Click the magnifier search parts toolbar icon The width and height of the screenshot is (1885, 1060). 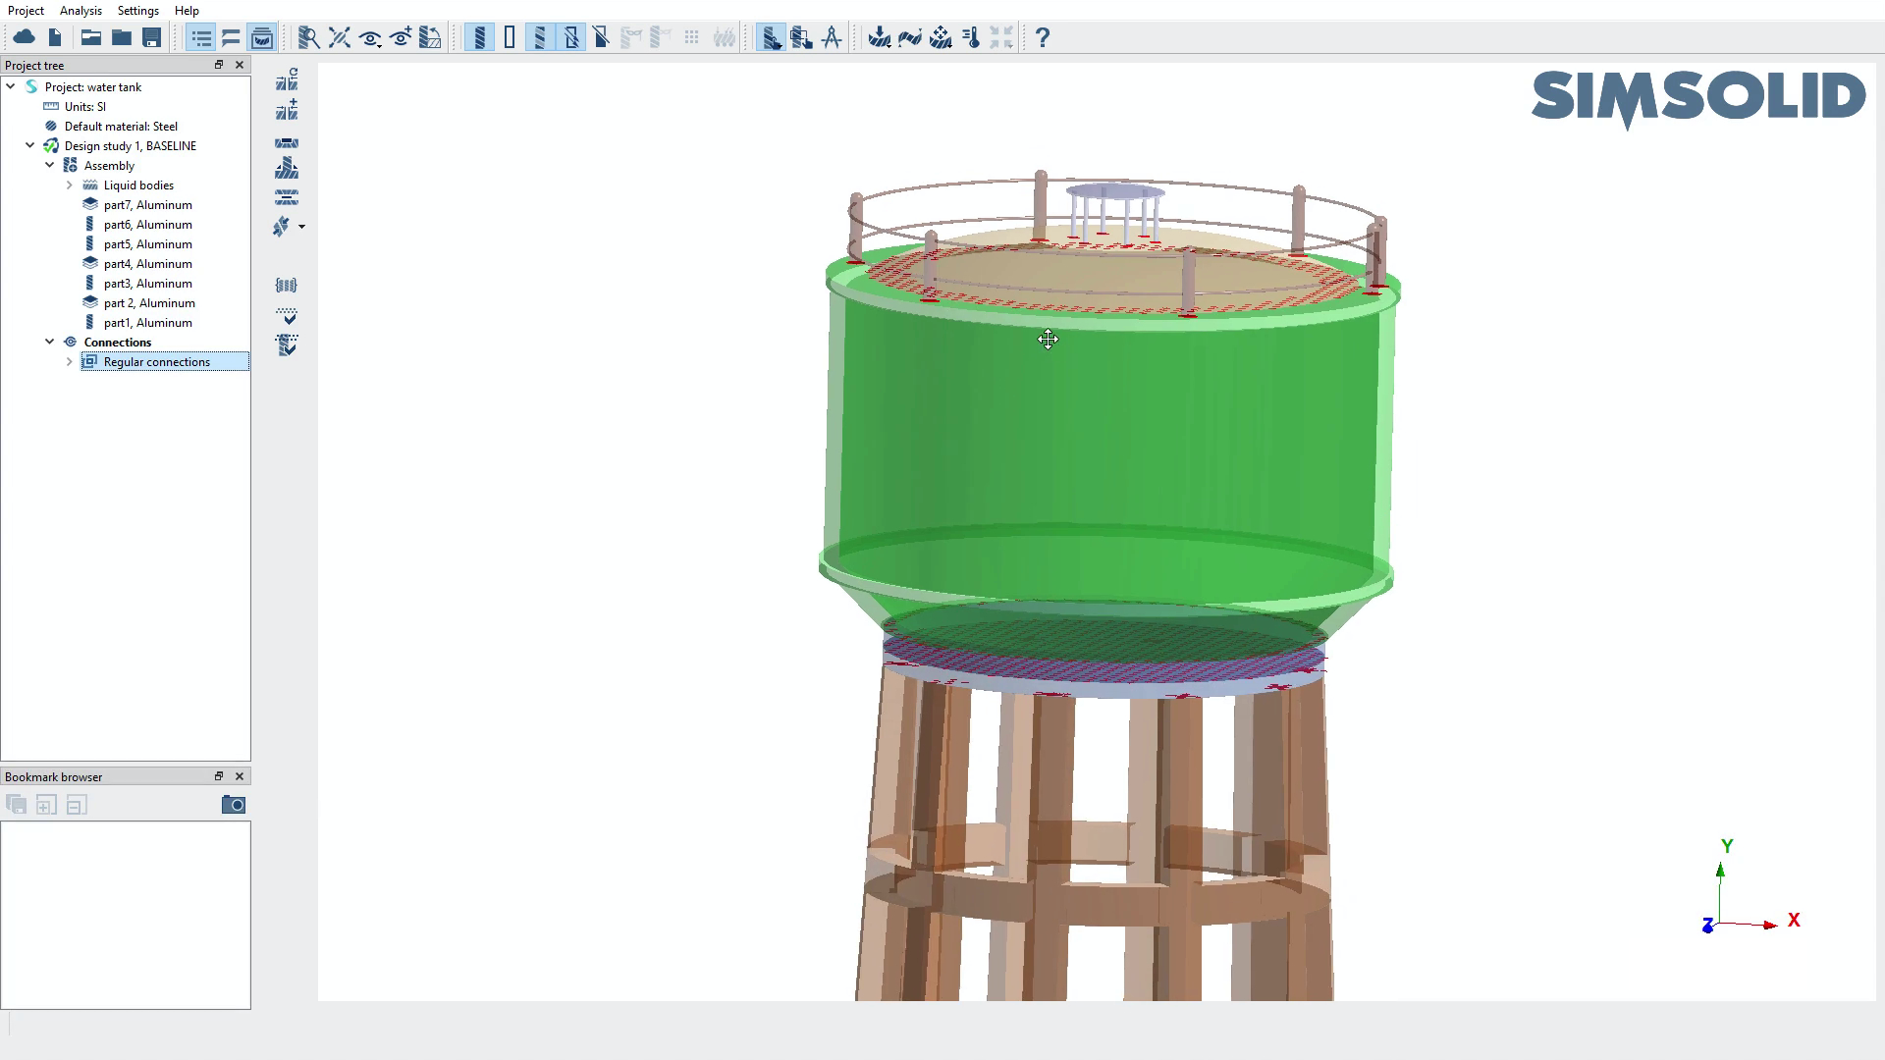(x=308, y=37)
